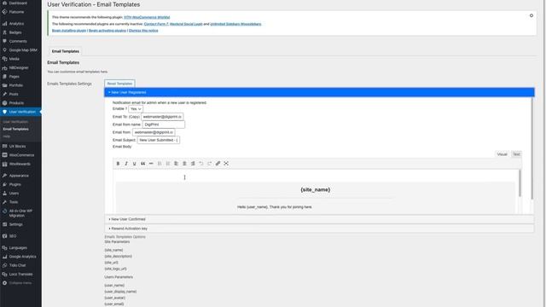Align text center in the editor

[x=184, y=163]
